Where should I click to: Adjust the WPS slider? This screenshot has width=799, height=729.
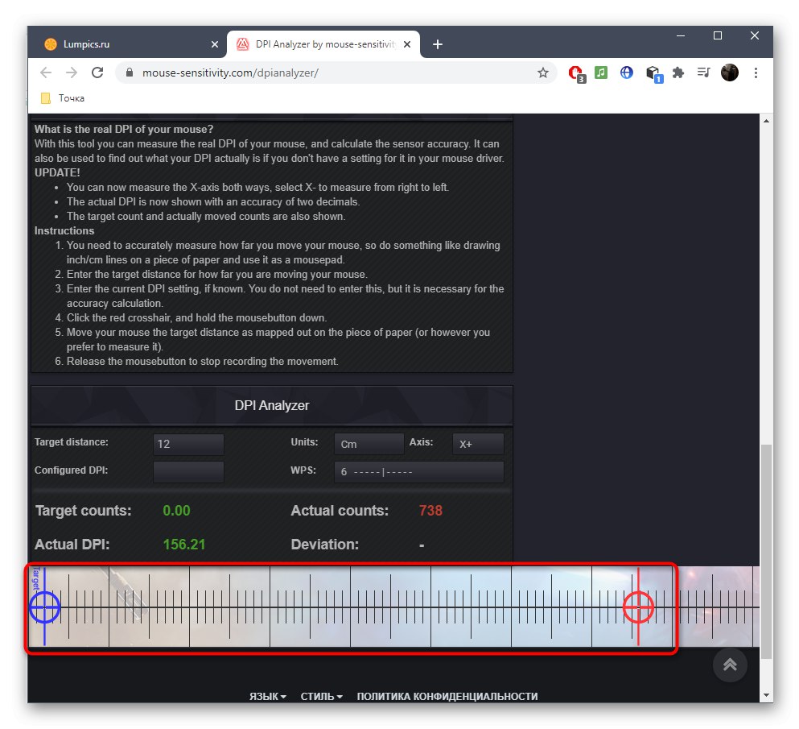click(x=419, y=472)
